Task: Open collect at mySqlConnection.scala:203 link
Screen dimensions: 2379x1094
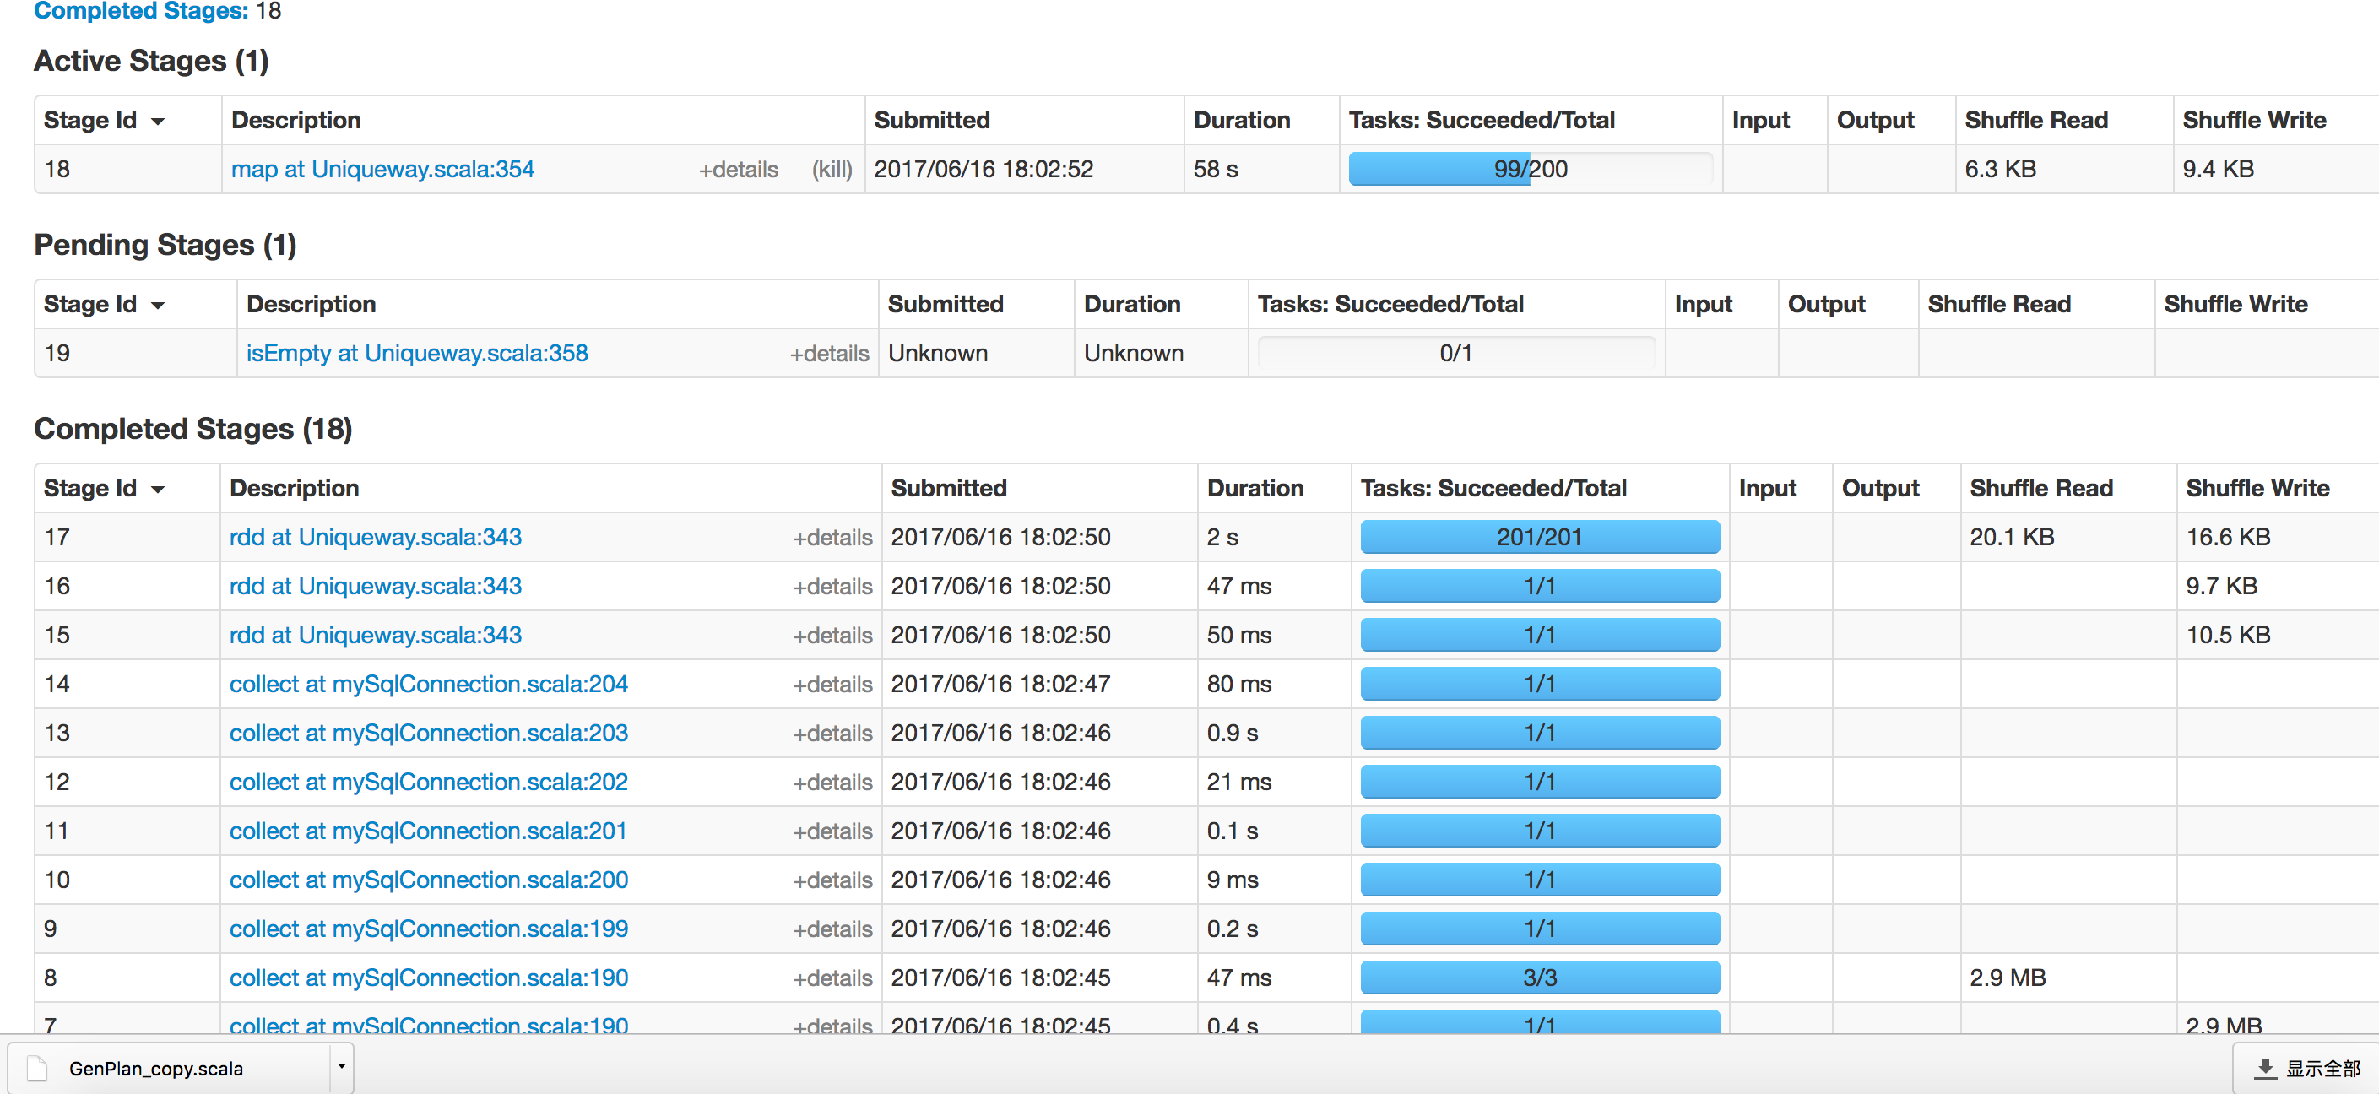Action: pyautogui.click(x=429, y=732)
